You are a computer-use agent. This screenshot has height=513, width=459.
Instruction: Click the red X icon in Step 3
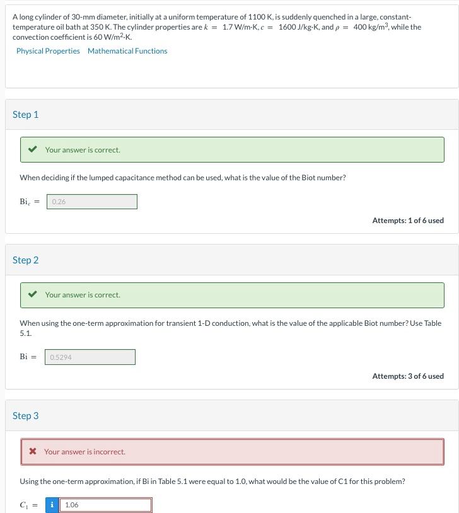point(32,451)
